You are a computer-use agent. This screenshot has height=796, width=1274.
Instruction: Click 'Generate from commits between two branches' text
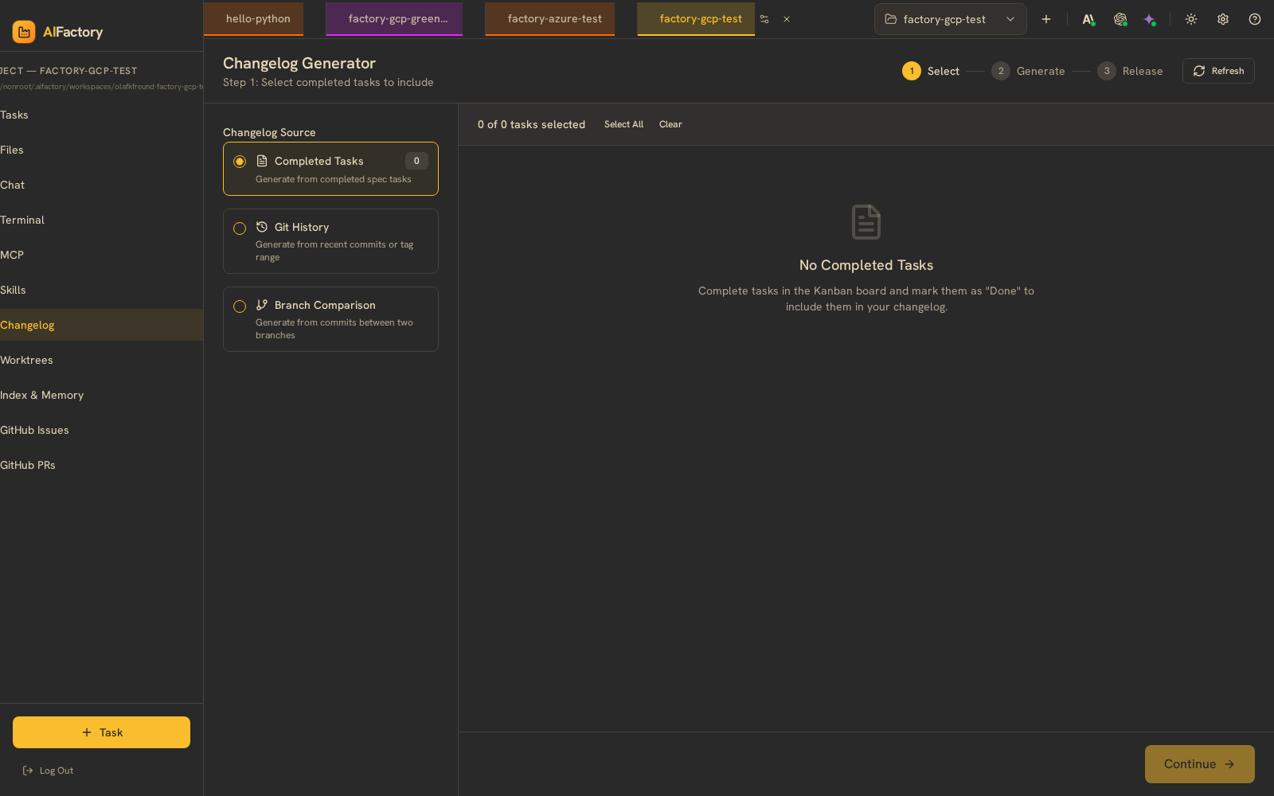[334, 329]
